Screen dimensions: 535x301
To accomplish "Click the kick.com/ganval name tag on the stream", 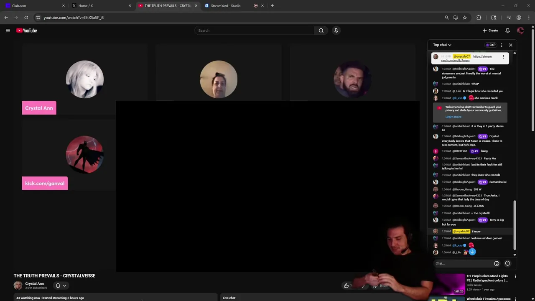I will (45, 183).
